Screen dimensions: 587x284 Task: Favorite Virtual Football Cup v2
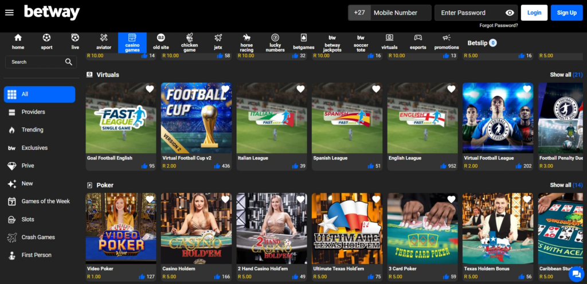(225, 89)
